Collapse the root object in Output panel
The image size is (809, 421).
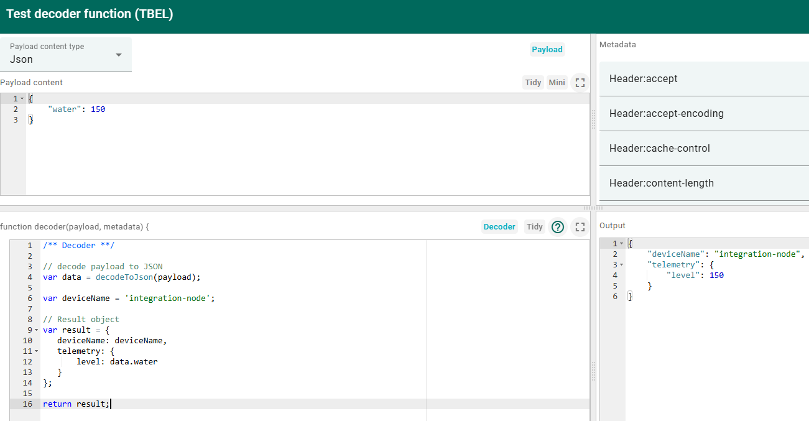621,244
